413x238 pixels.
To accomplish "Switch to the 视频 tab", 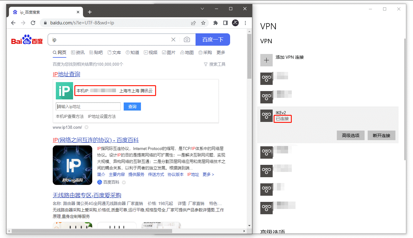I will [x=151, y=52].
